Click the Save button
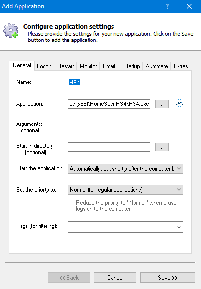The width and height of the screenshot is (201, 289). (x=168, y=278)
